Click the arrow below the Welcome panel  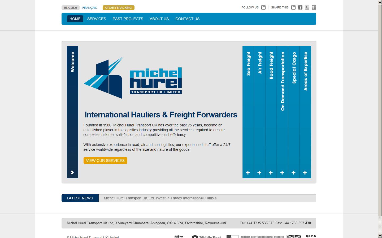(72, 172)
